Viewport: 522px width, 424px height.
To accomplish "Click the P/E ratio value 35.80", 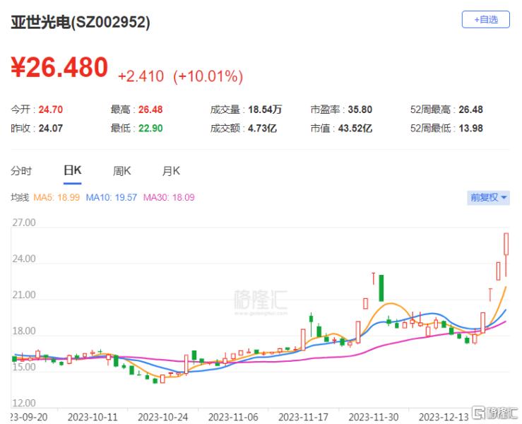I will tap(360, 110).
